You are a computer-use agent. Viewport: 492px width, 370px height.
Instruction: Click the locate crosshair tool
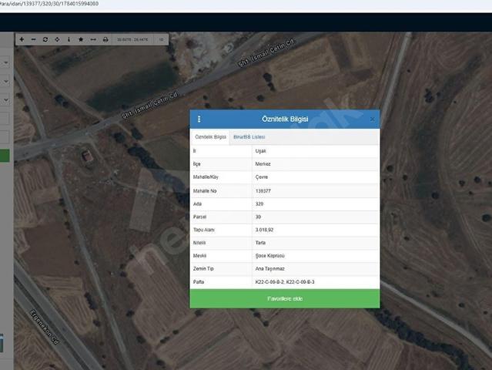click(x=57, y=39)
